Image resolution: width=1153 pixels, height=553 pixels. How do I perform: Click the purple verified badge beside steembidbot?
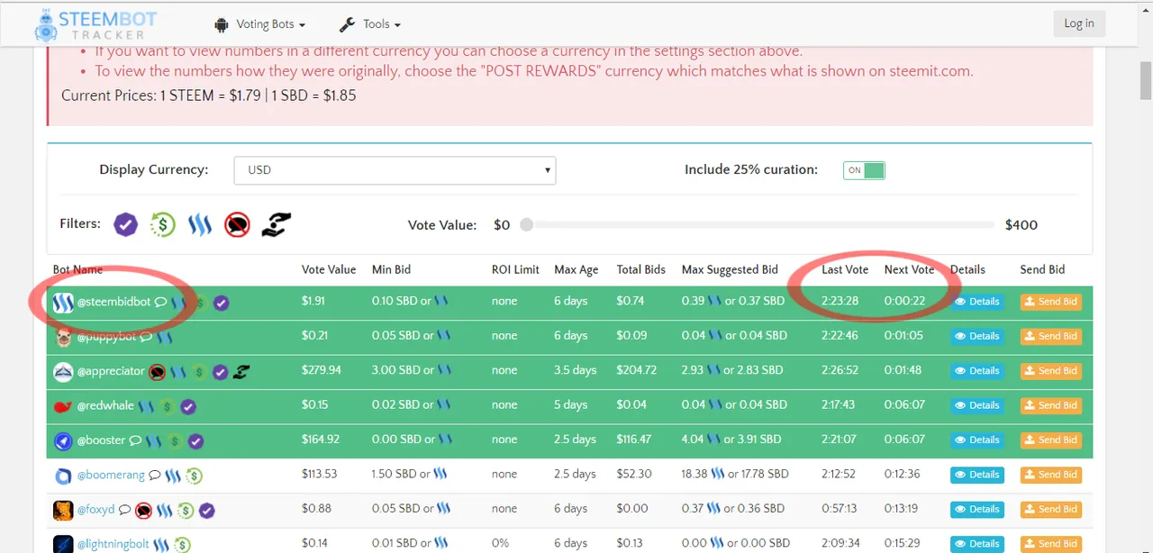[x=222, y=303]
